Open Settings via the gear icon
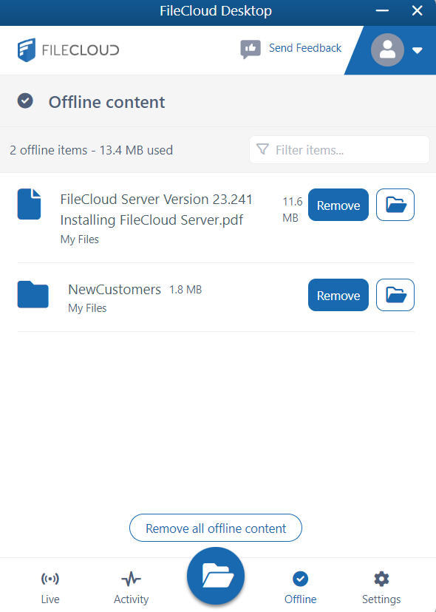This screenshot has width=436, height=612. [381, 579]
